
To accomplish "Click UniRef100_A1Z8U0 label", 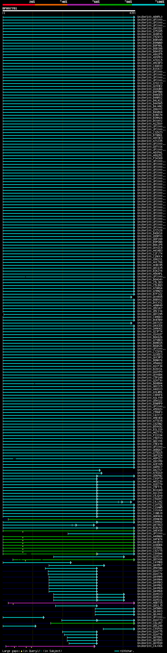I will pyautogui.click(x=150, y=124).
